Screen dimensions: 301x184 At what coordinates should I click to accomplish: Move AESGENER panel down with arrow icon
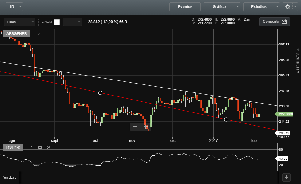coord(38,34)
